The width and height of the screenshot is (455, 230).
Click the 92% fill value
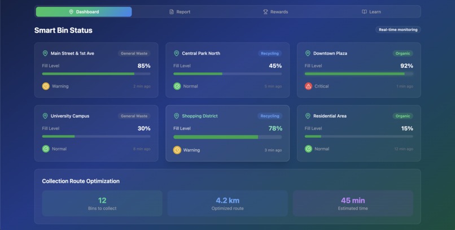coord(407,66)
